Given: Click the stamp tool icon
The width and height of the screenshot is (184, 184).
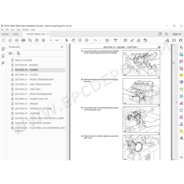Looking at the screenshot, I should click(145, 40).
